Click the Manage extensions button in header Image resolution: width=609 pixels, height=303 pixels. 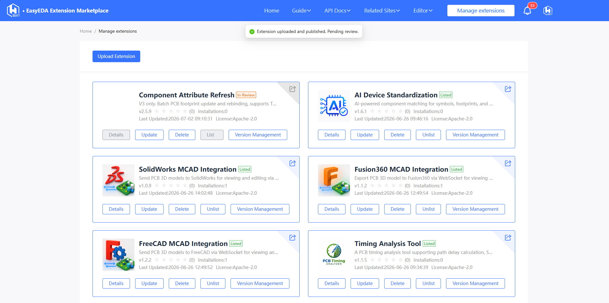(481, 11)
